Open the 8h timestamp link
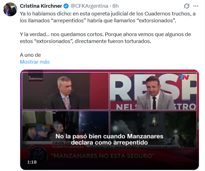This screenshot has height=171, width=205. (x=115, y=6)
